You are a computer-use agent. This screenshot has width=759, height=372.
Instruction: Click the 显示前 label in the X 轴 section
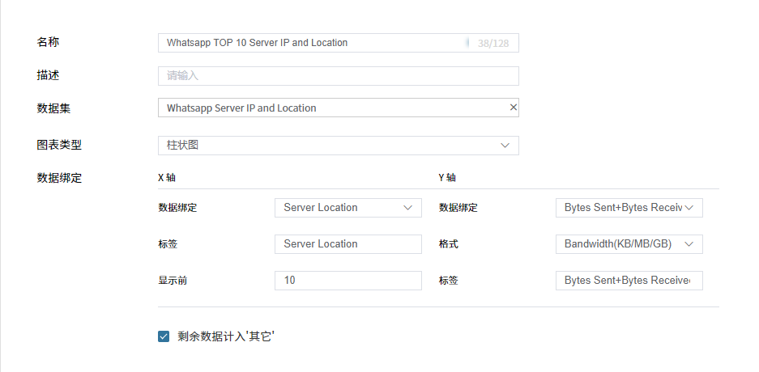[173, 281]
